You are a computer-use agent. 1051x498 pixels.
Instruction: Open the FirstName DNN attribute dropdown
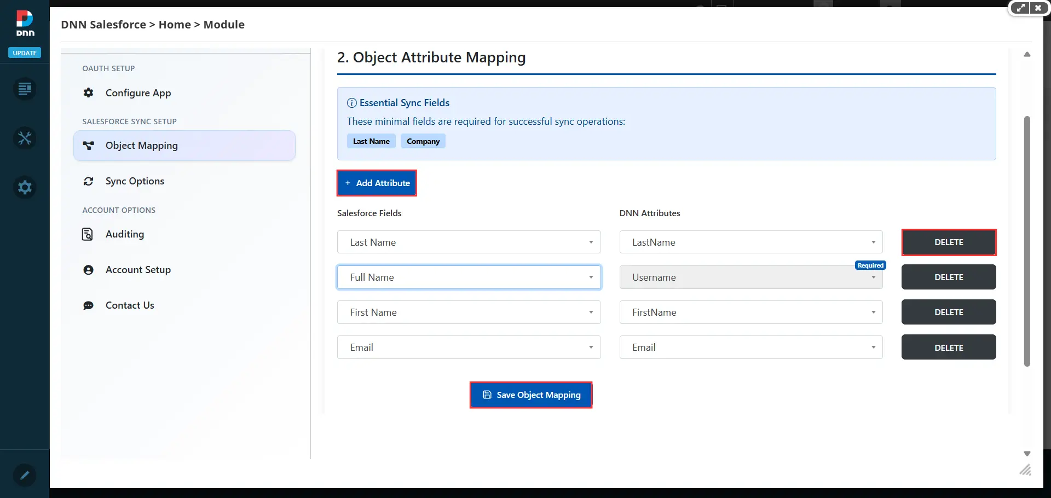coord(751,312)
